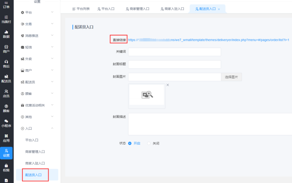This screenshot has width=292, height=183.
Task: Switch to the 平台列表 tab
Action: tap(81, 9)
